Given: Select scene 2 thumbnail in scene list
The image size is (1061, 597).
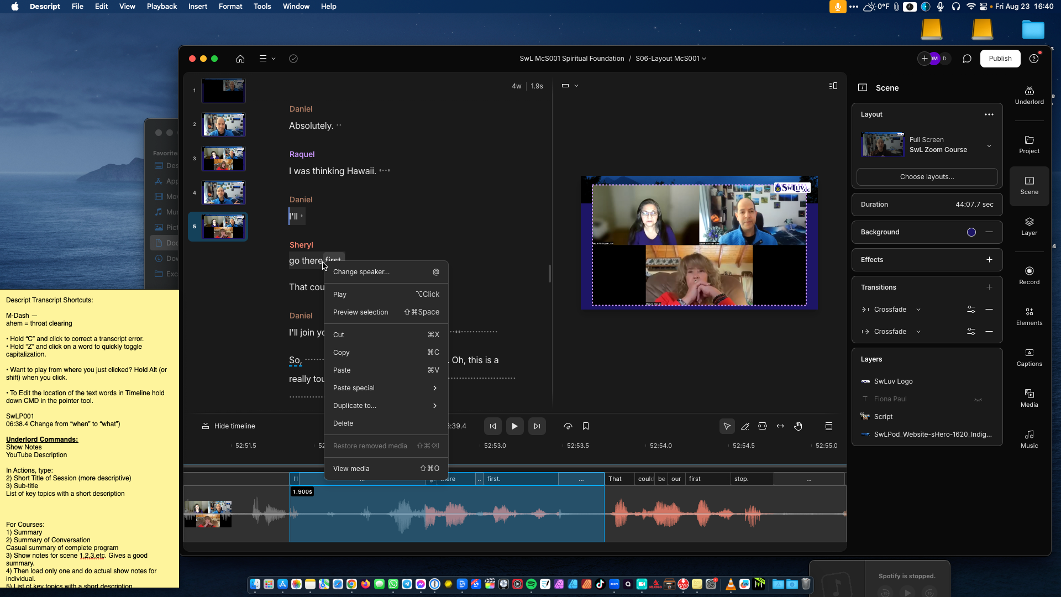Looking at the screenshot, I should point(223,125).
